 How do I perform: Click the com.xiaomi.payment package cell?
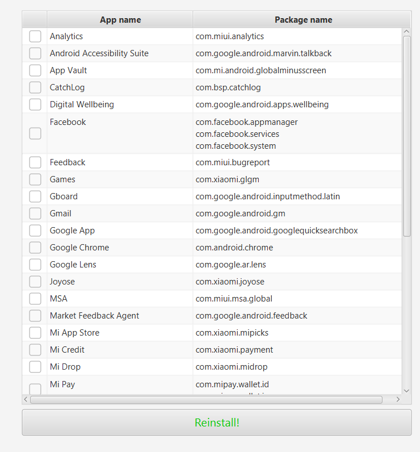pyautogui.click(x=297, y=349)
